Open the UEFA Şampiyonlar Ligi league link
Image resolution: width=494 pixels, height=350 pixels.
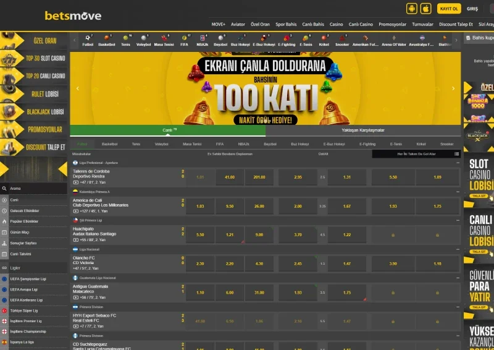[28, 279]
